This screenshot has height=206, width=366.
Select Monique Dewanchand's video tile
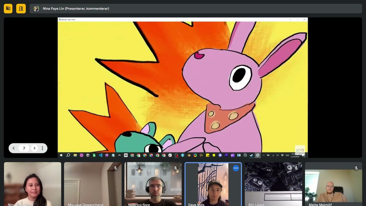93,184
